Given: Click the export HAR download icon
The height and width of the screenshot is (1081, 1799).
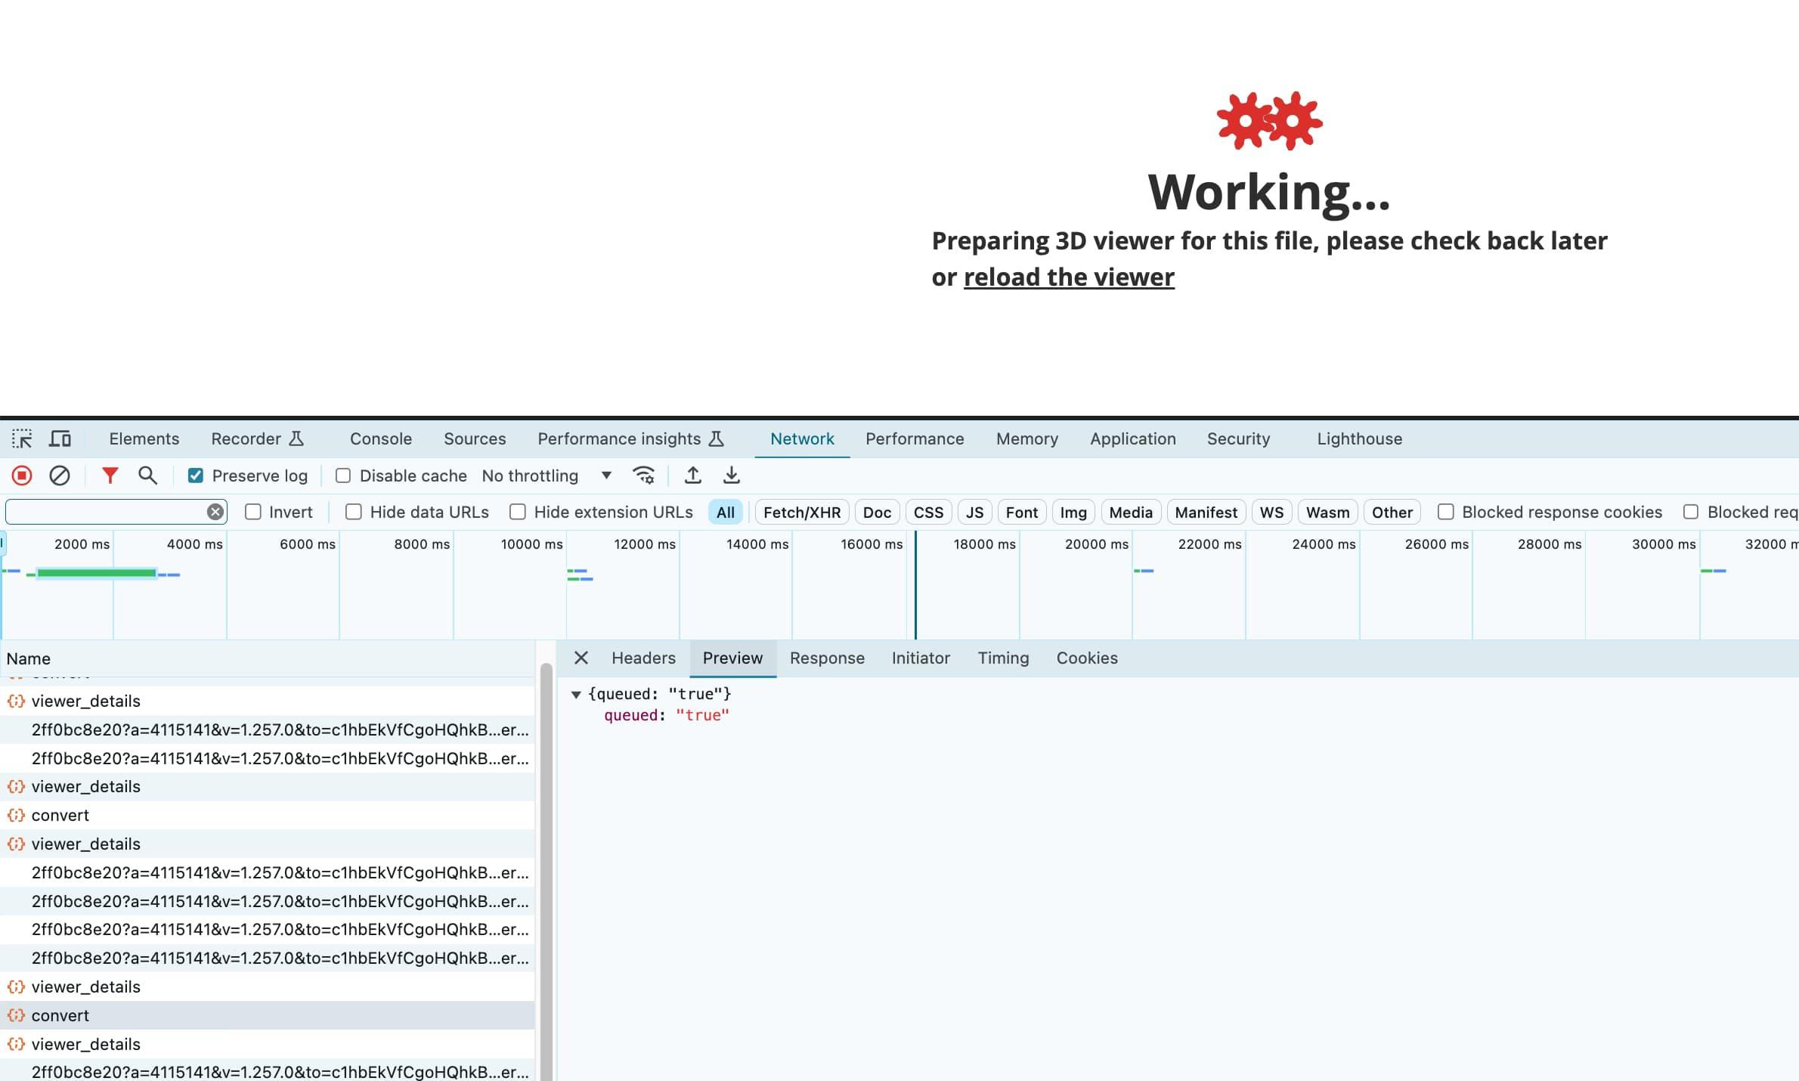Looking at the screenshot, I should click(x=731, y=475).
